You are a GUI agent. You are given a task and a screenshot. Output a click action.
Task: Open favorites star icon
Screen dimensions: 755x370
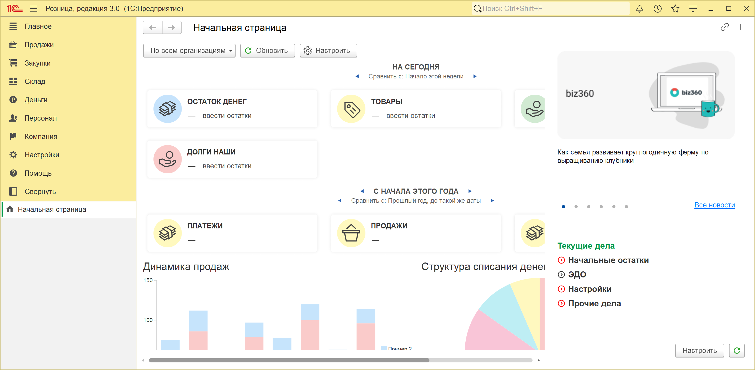(675, 9)
